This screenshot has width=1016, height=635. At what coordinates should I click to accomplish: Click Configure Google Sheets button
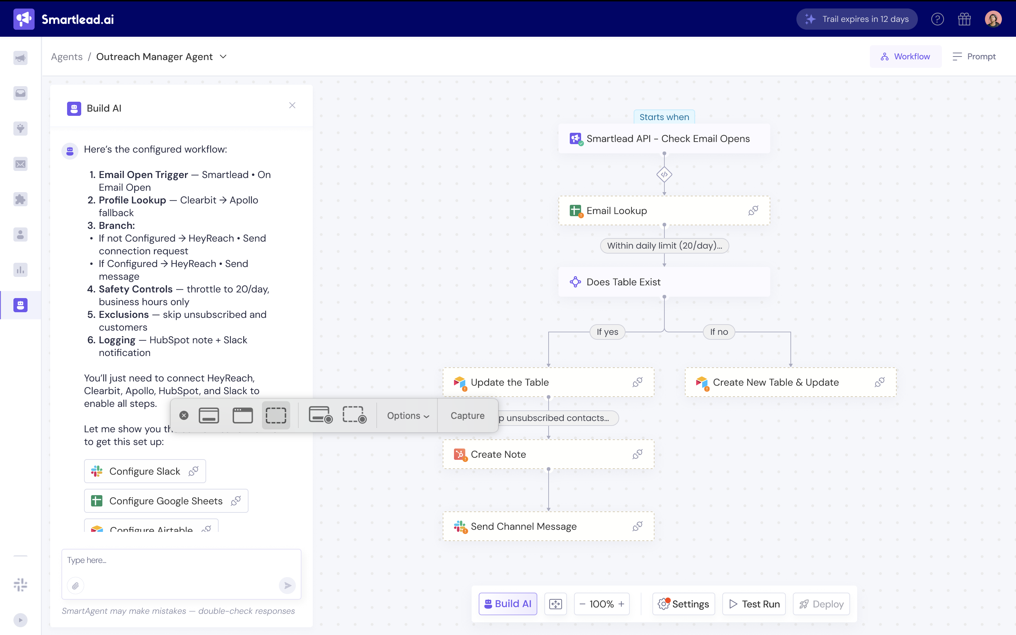click(x=166, y=500)
